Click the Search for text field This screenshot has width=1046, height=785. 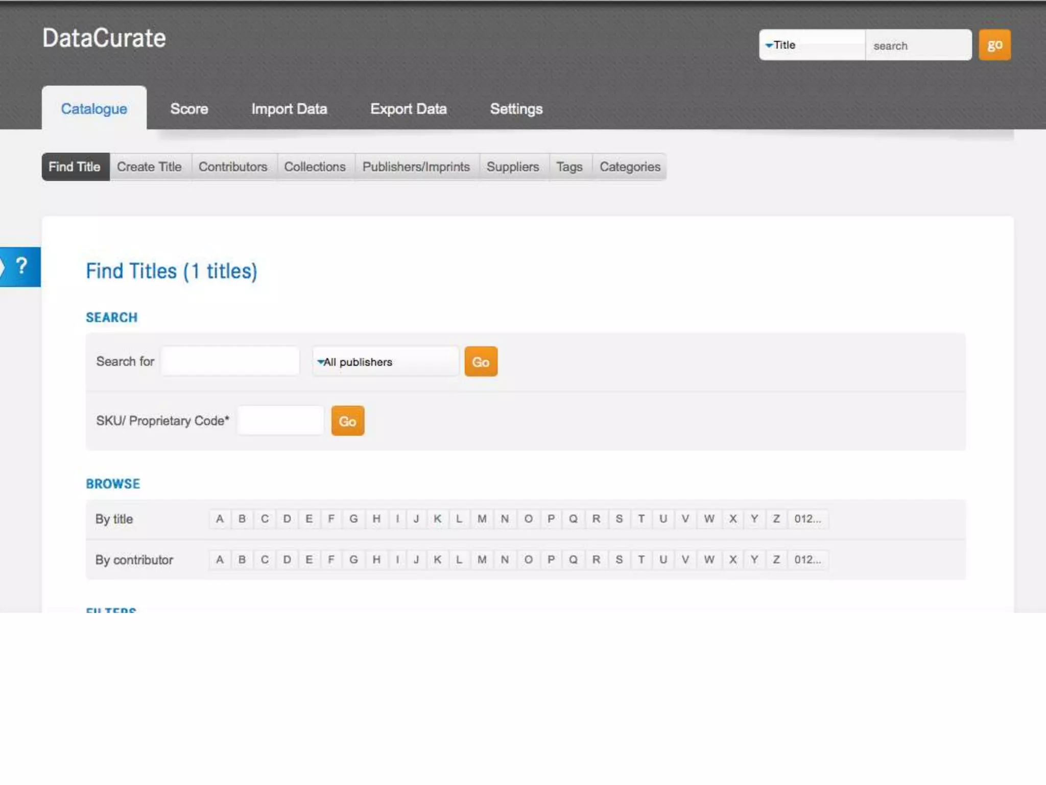[x=230, y=361]
